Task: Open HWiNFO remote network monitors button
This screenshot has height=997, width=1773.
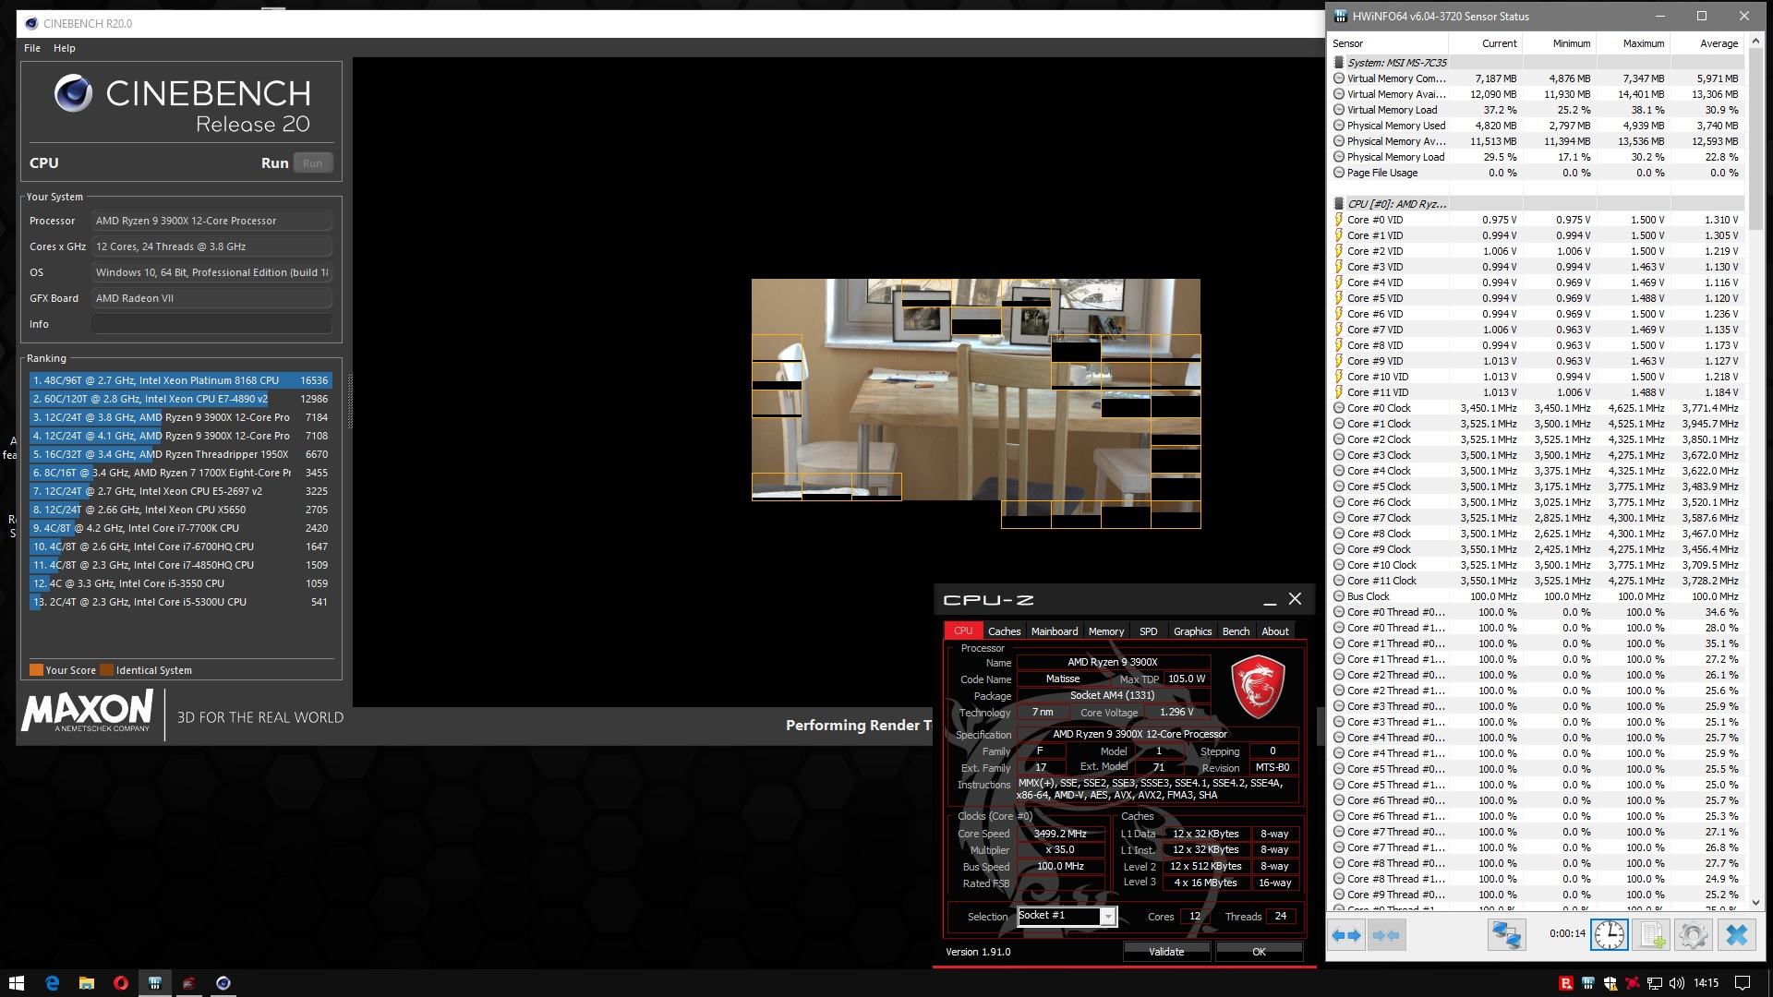Action: point(1507,935)
